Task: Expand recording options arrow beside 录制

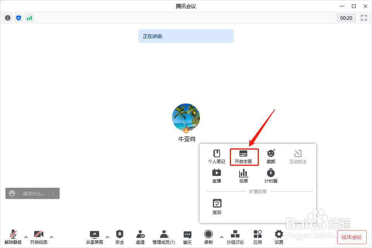Action: [221, 237]
